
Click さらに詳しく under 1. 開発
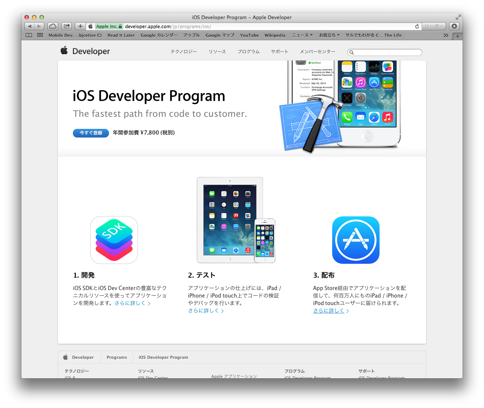coord(133,303)
